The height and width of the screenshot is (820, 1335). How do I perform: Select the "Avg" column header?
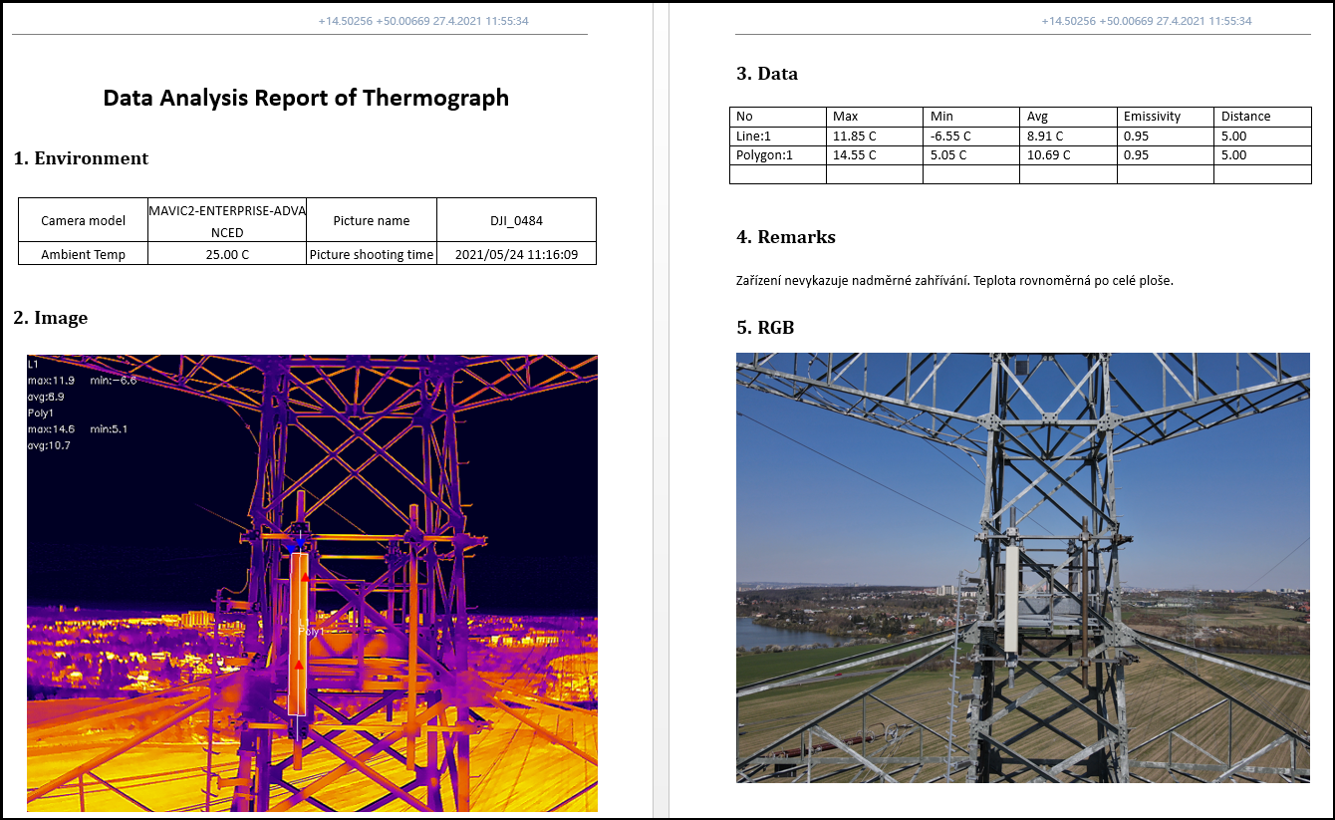pos(1069,117)
